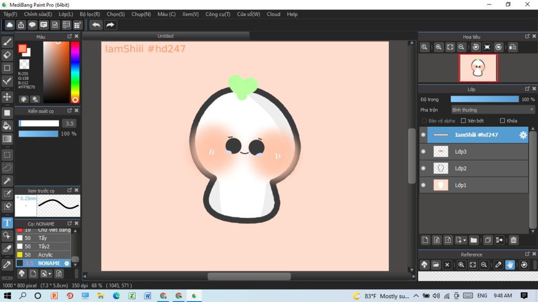Select the Lasso selection tool

7,168
